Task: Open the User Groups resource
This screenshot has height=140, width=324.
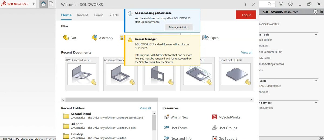Action: coord(225,128)
